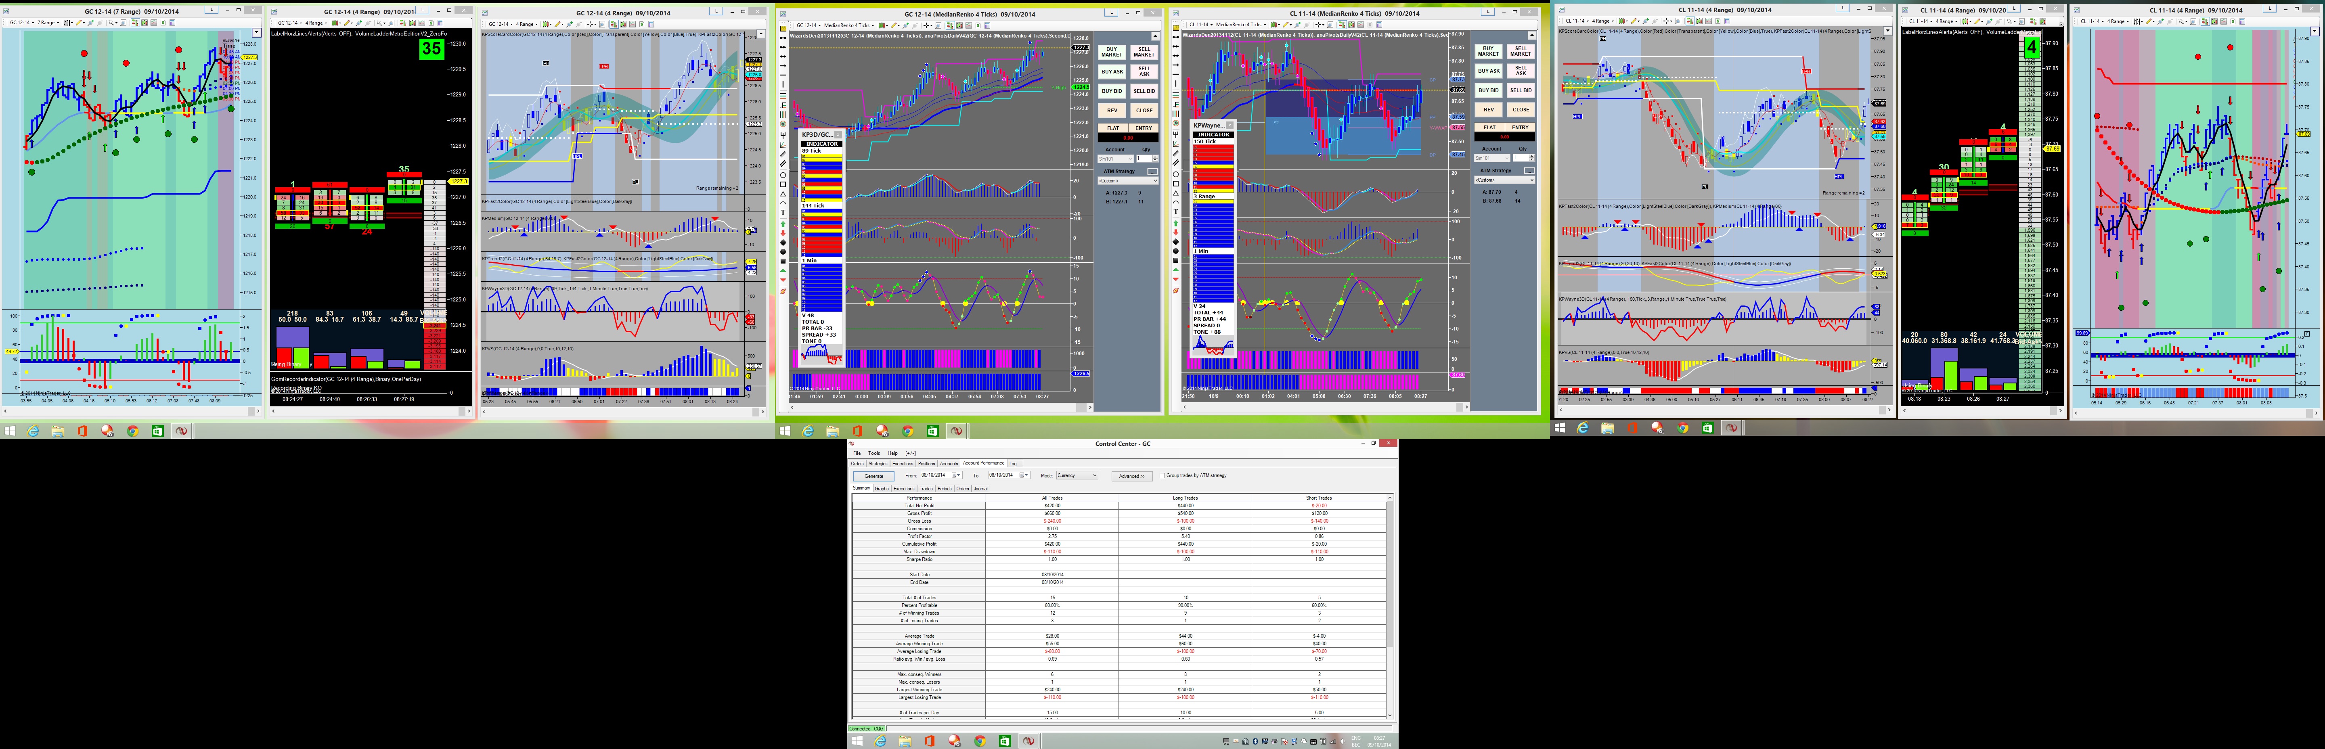Open CL 11-14 instrument dropdown in CL MedianRenko chart

1200,25
